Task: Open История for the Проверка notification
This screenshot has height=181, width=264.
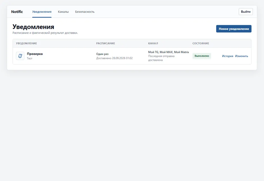Action: 227,56
